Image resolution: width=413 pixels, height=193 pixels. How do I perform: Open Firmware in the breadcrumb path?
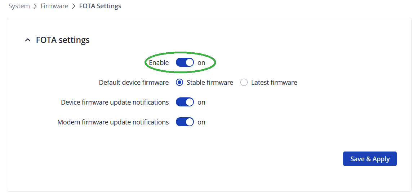coord(54,6)
